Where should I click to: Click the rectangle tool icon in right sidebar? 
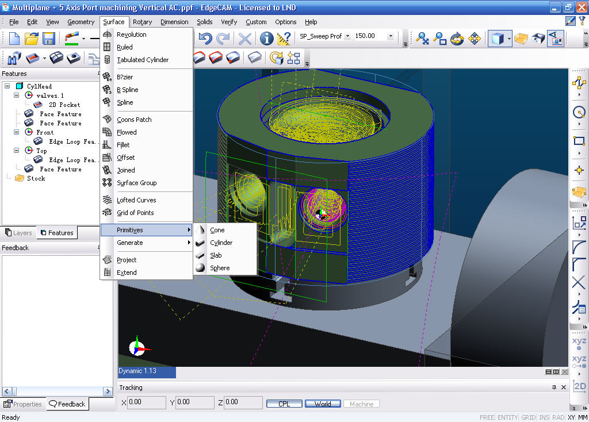coord(579,141)
